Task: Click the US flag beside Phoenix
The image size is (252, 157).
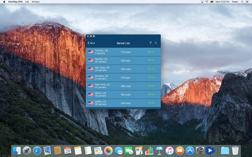Action: click(91, 77)
